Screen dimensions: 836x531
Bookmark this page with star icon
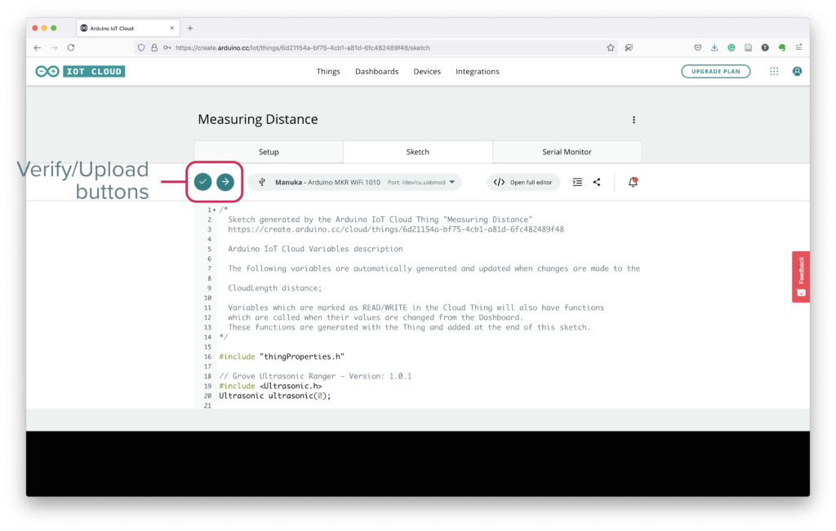pos(611,47)
